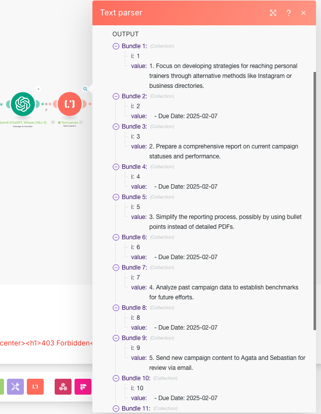The width and height of the screenshot is (321, 414).
Task: Close the Text parser panel
Action: pos(304,13)
